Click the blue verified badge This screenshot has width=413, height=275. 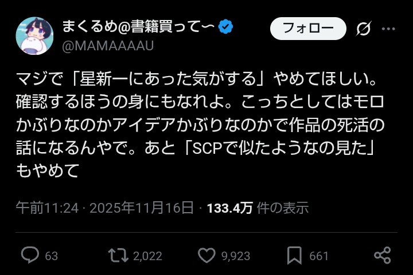click(226, 26)
